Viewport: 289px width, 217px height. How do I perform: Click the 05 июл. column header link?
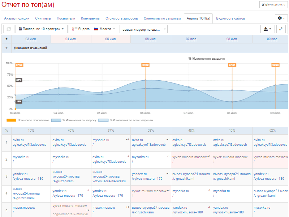[x=111, y=39]
